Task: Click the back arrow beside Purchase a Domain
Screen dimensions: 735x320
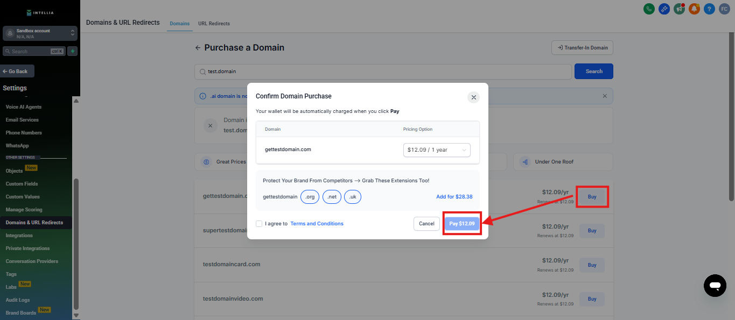Action: coord(198,48)
